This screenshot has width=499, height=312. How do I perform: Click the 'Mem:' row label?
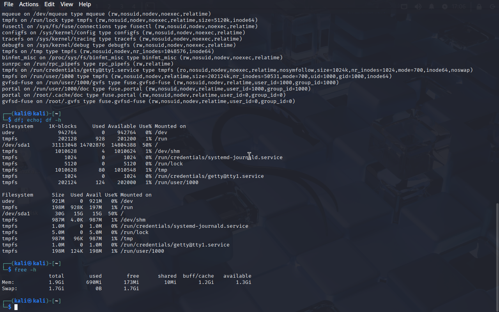(x=8, y=282)
